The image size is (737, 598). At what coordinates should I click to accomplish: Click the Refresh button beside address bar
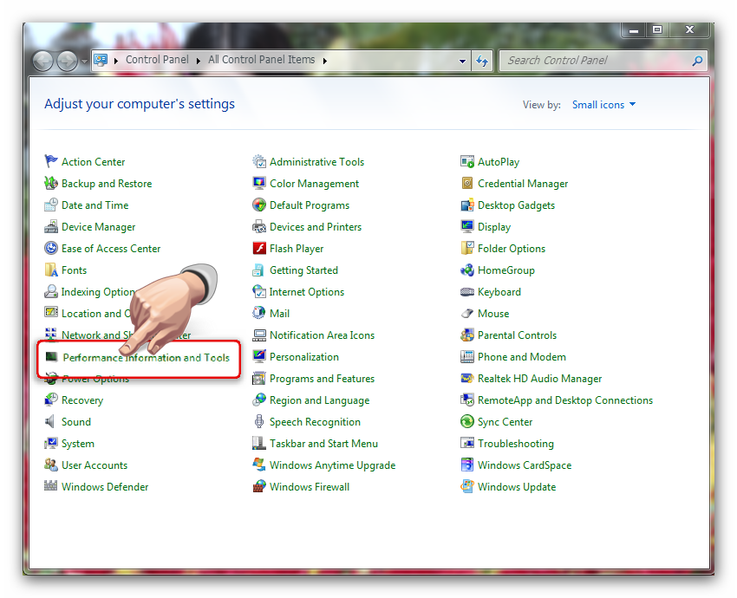pyautogui.click(x=482, y=61)
